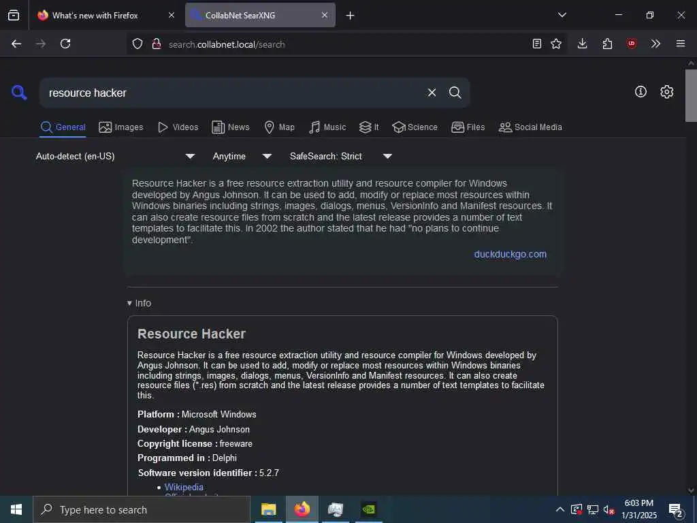Bookmark this page with star icon

click(x=556, y=44)
